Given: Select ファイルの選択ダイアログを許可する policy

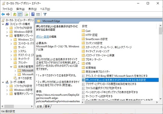Looking at the screenshot, I should pos(102,88).
